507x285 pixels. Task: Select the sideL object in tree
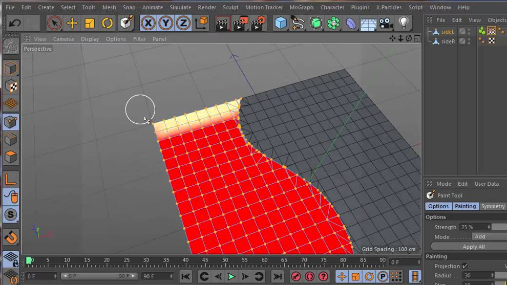tap(448, 32)
